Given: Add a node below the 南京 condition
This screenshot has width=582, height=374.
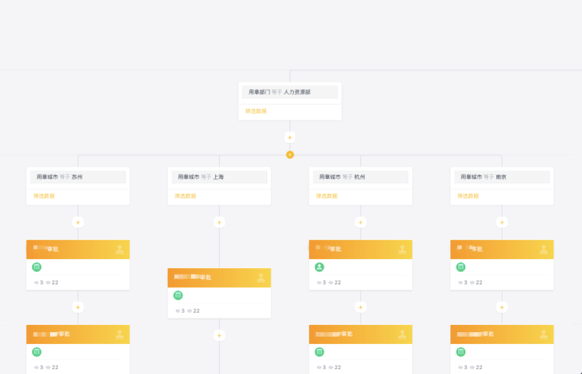Looking at the screenshot, I should click(502, 222).
